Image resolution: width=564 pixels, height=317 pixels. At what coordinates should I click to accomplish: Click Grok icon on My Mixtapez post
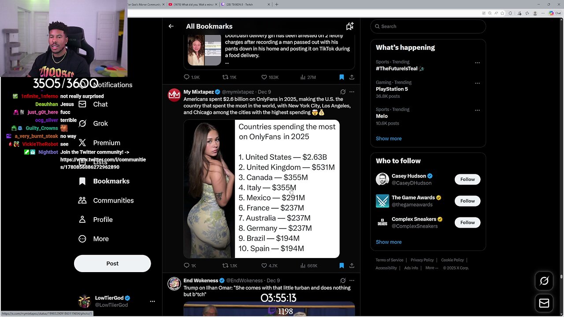click(x=343, y=92)
